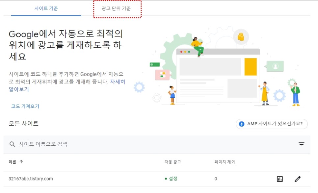Edit 32167abc.tistory.com with the pencil icon
The image size is (318, 193).
(x=298, y=179)
